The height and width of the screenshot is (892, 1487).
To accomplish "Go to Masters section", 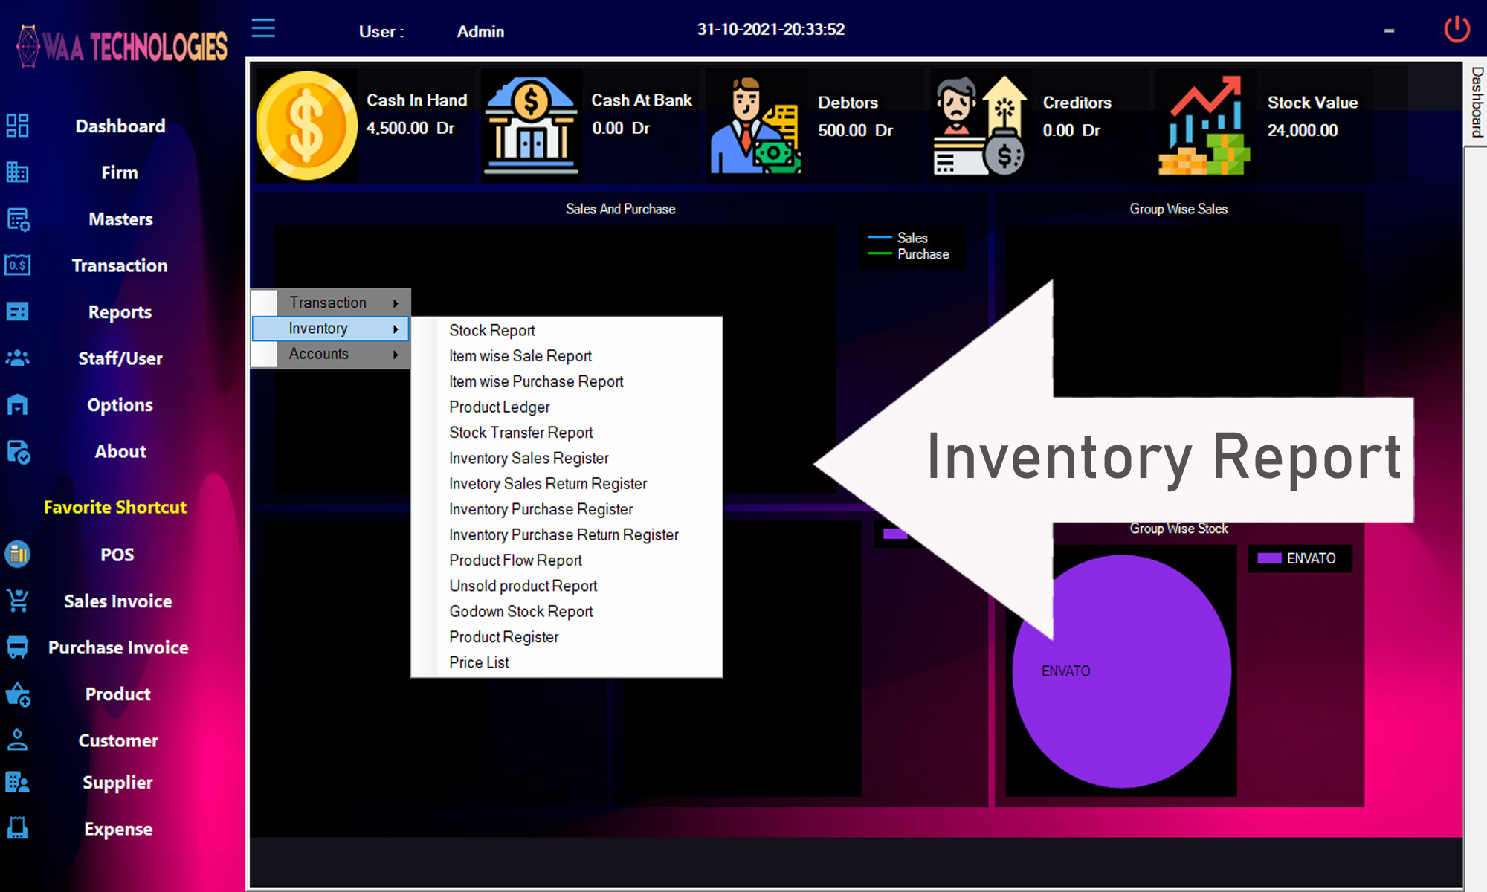I will [x=120, y=219].
